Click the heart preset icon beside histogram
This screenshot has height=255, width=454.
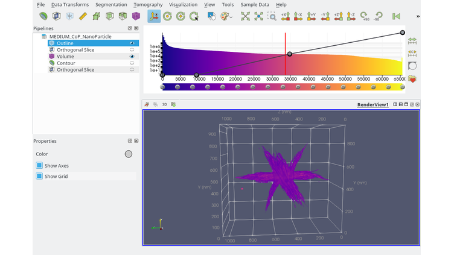click(413, 78)
